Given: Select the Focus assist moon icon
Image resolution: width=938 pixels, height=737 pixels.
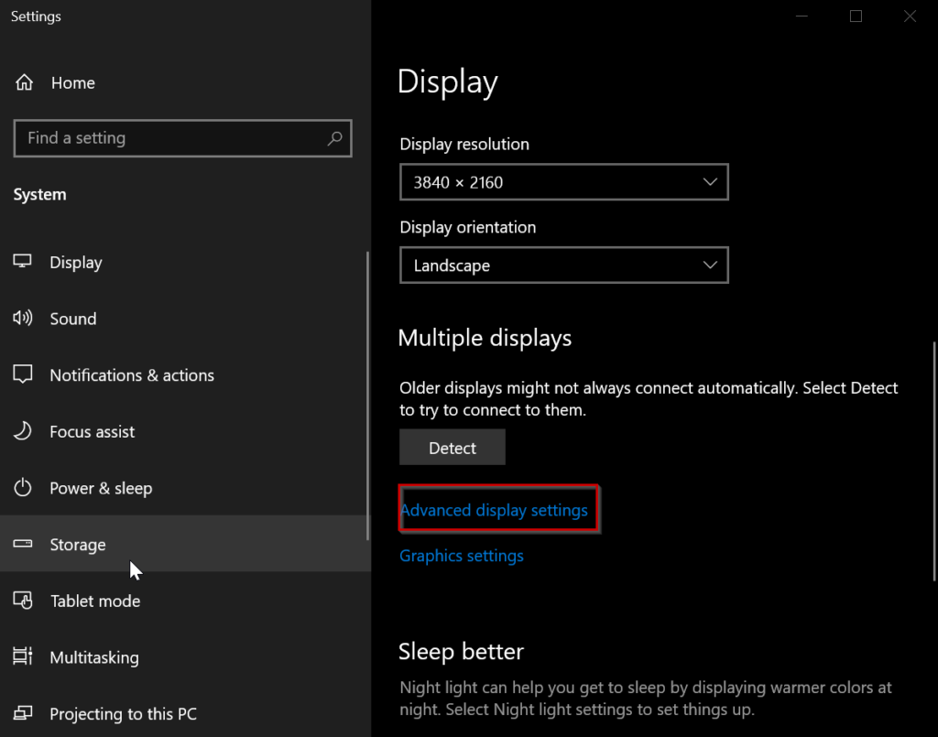Looking at the screenshot, I should (x=22, y=431).
